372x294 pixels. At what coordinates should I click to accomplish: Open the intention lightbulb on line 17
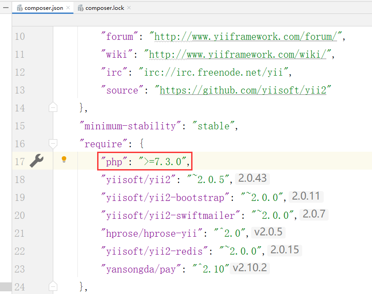point(64,159)
